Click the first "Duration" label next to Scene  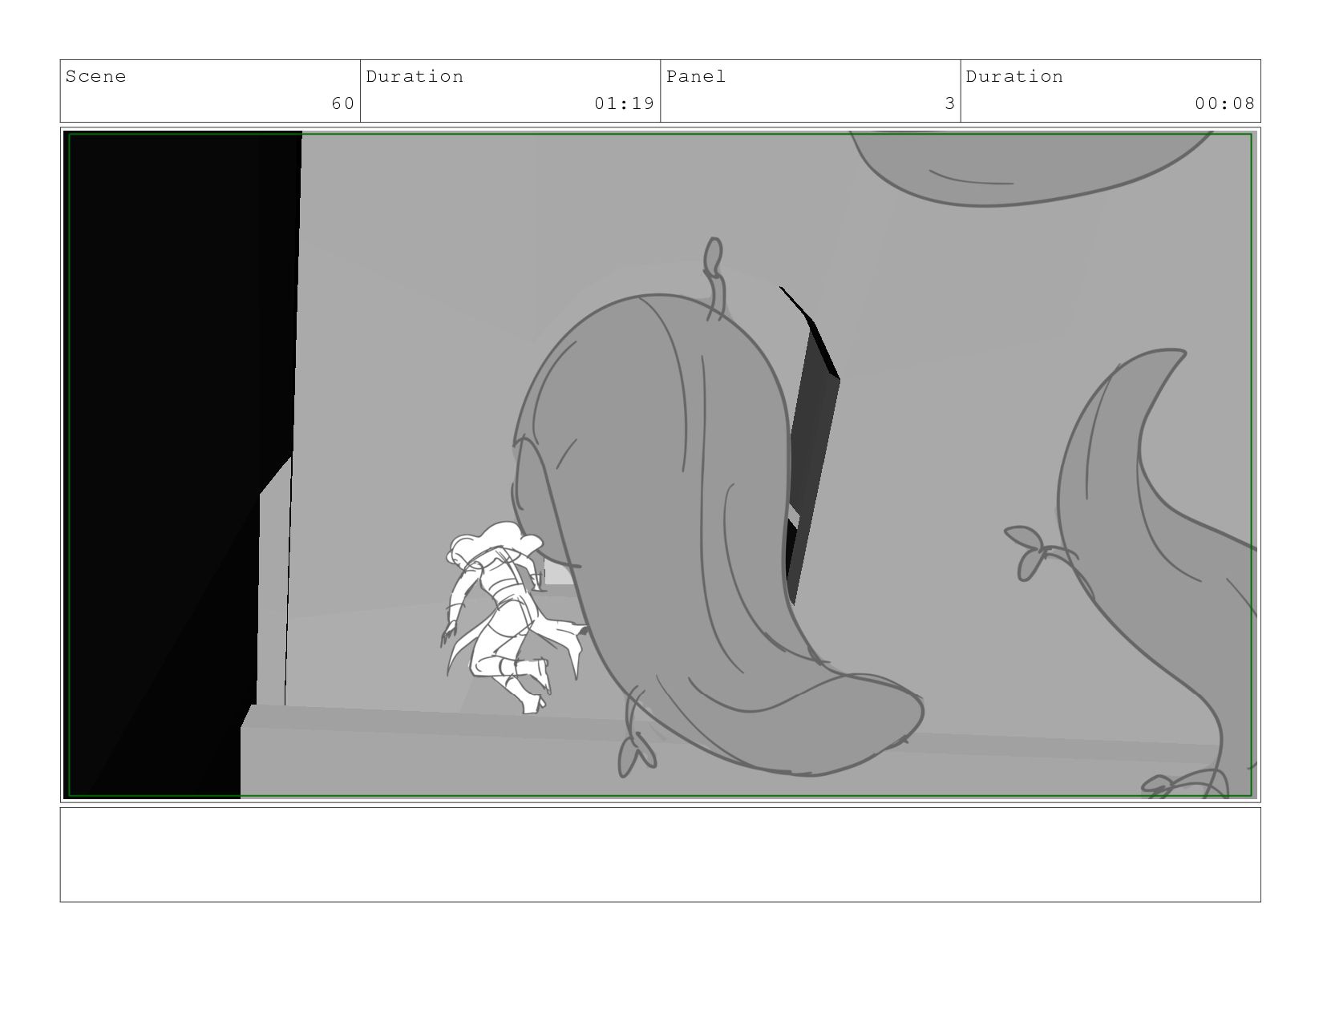pyautogui.click(x=415, y=77)
